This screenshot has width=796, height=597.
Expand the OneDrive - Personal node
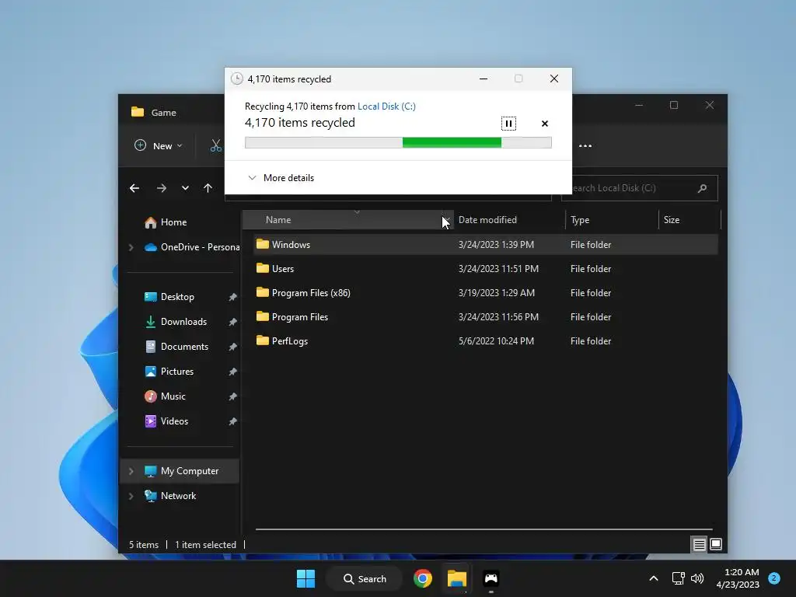click(x=131, y=247)
